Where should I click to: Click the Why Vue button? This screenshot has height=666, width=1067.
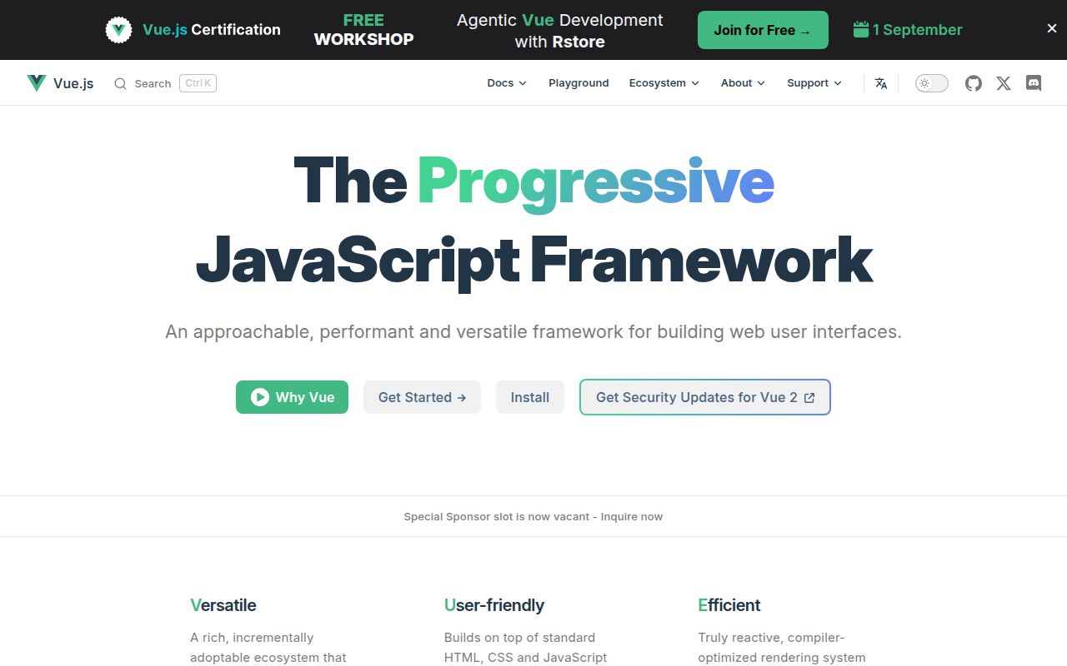tap(292, 397)
